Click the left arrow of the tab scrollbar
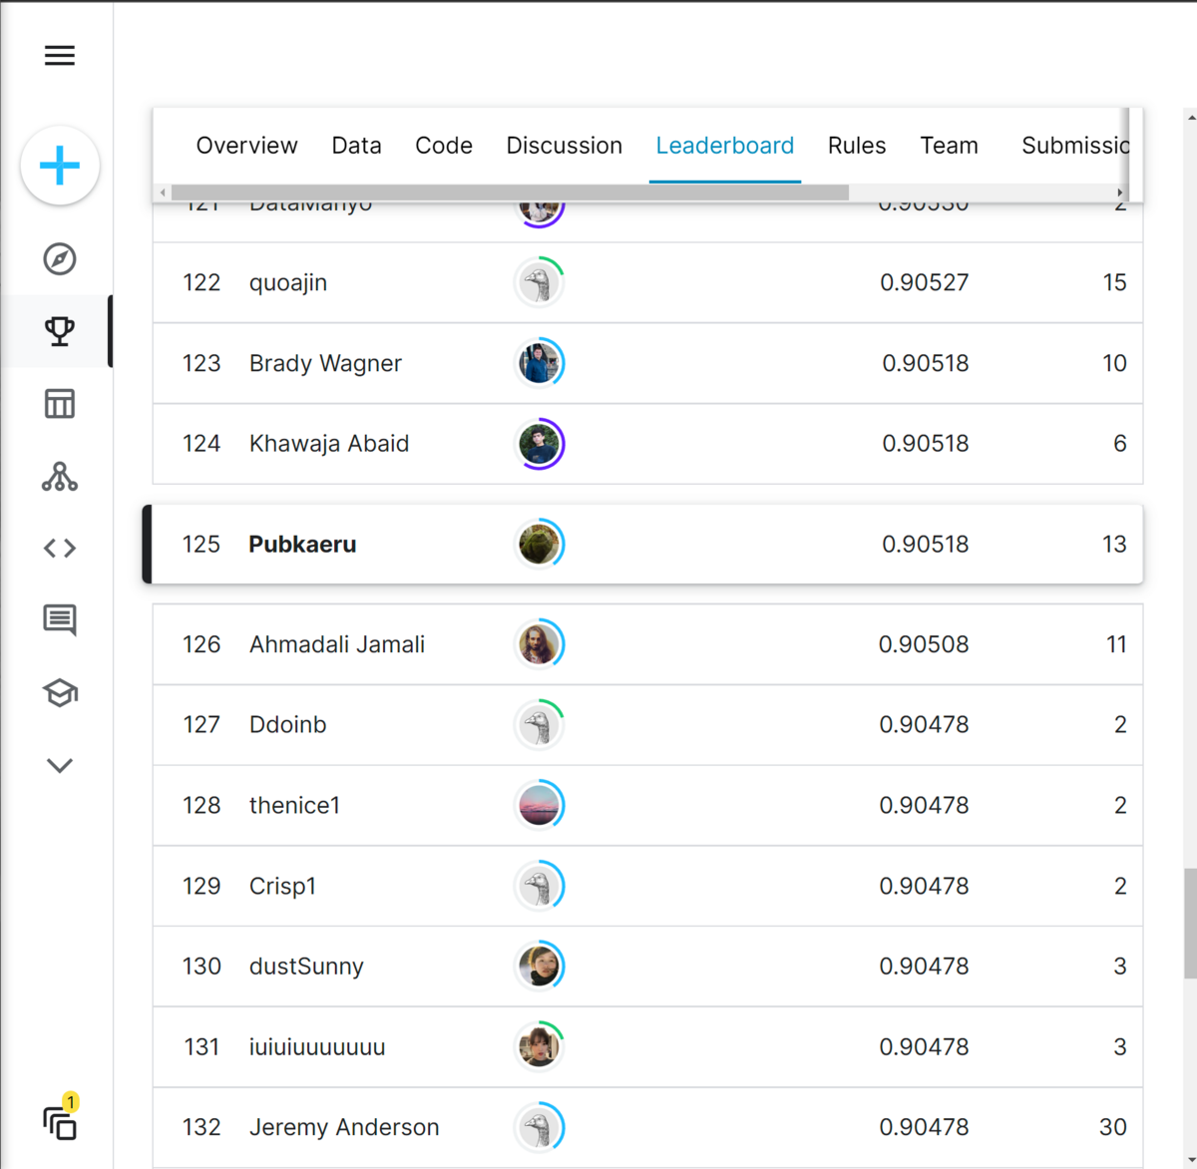Viewport: 1197px width, 1169px height. click(163, 192)
